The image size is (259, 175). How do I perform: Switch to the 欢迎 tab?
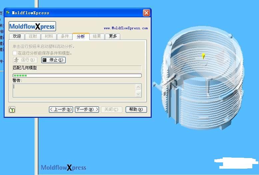pyautogui.click(x=17, y=36)
